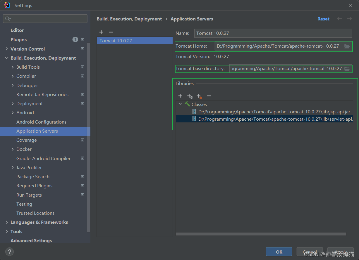Image resolution: width=359 pixels, height=260 pixels.
Task: Select Tomcat 10.0.27 in server list
Action: point(135,41)
